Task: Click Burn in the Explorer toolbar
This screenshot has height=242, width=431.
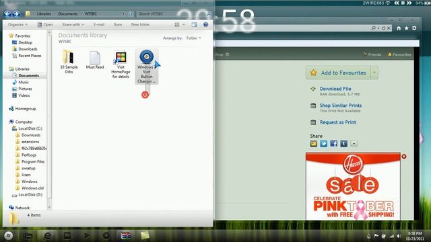Action: tap(118, 24)
